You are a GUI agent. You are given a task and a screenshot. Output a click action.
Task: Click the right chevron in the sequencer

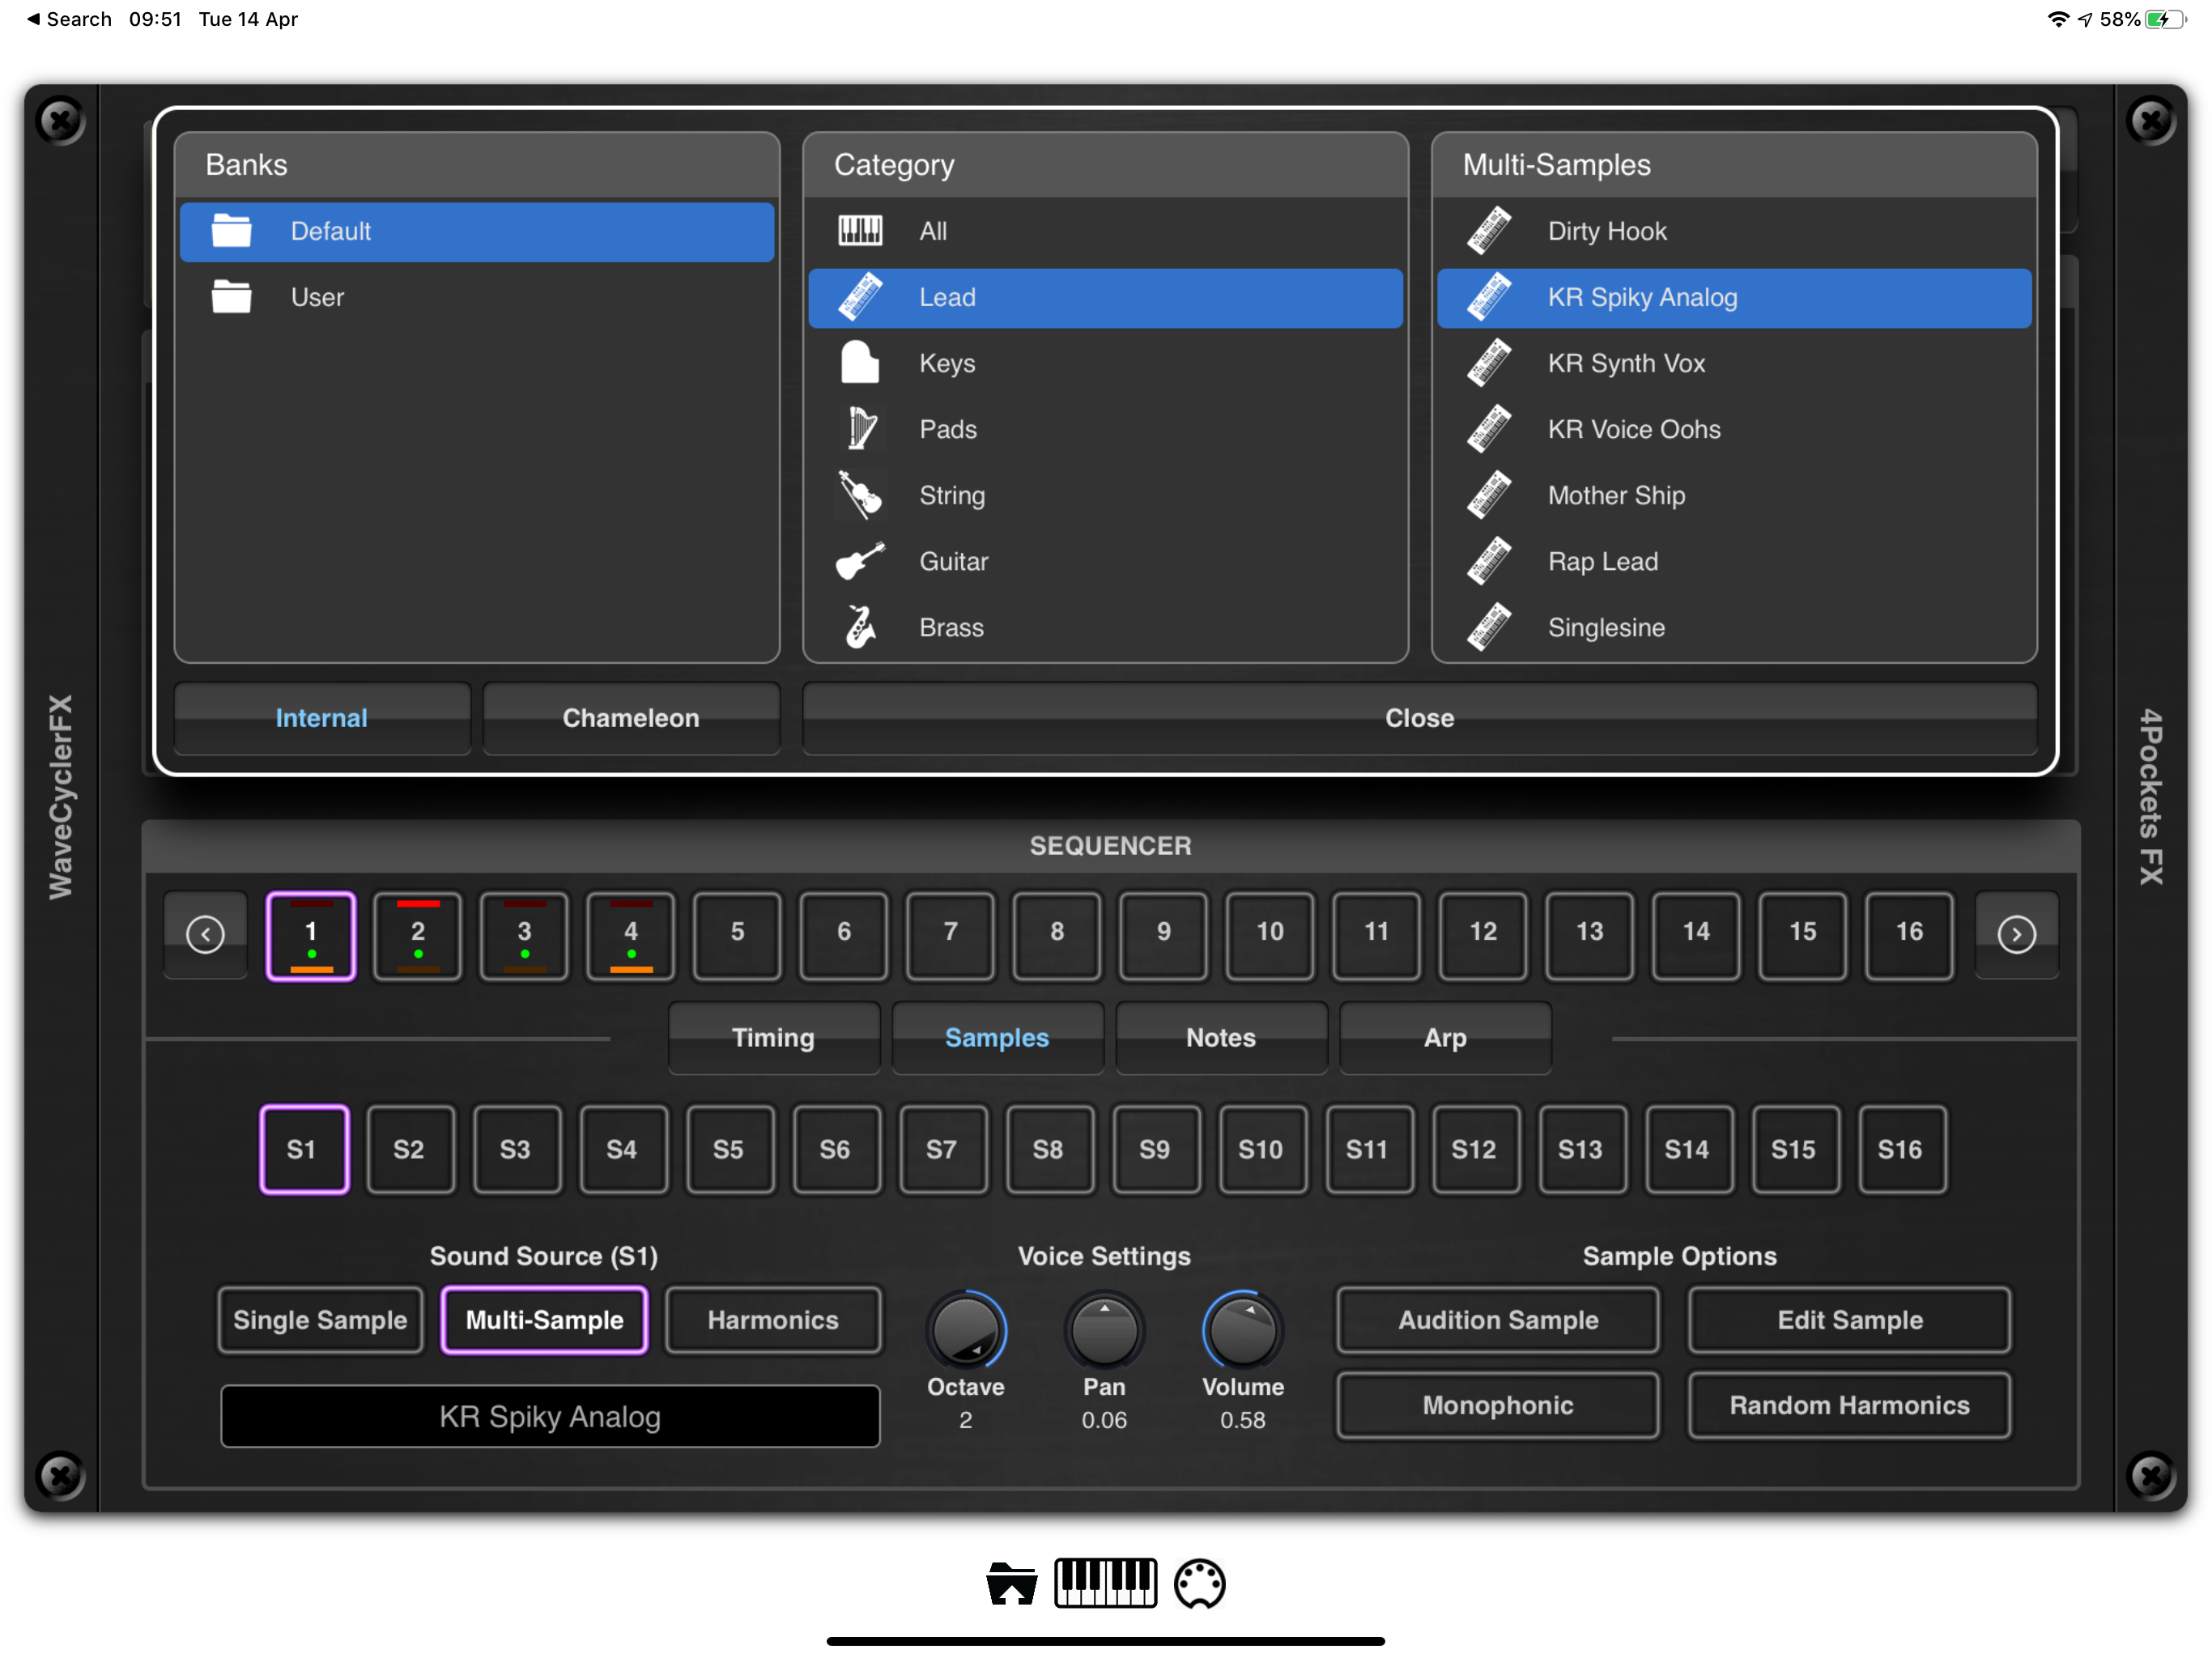[2017, 934]
